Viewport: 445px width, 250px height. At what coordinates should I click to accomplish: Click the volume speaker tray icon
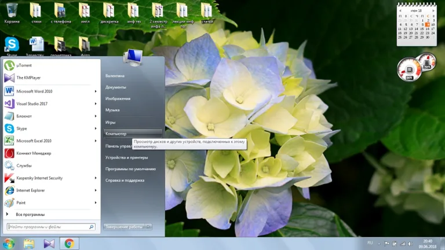tap(410, 244)
